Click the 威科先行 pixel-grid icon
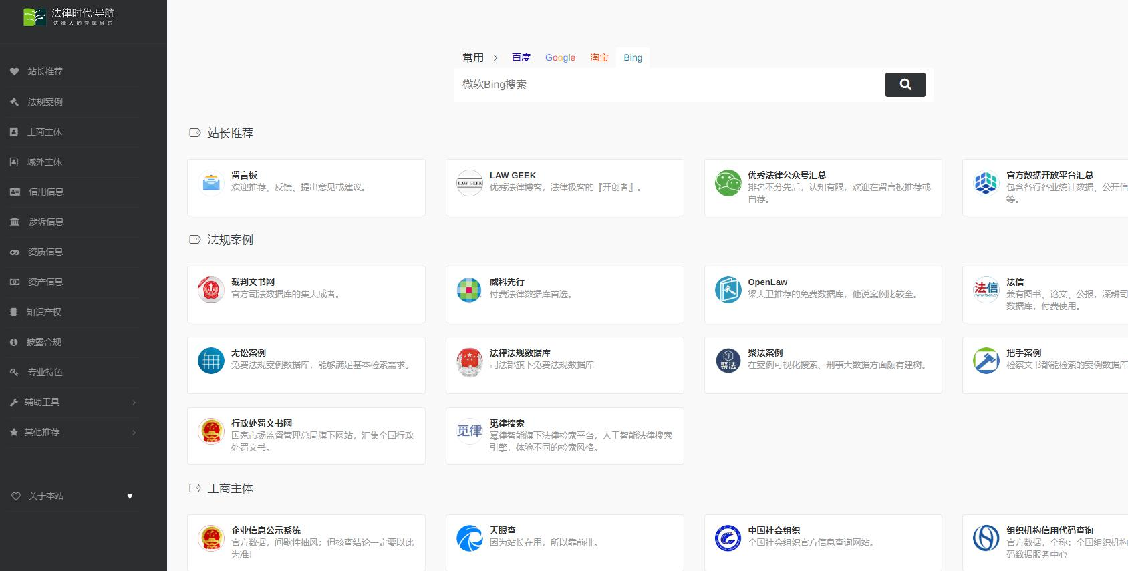 click(470, 290)
